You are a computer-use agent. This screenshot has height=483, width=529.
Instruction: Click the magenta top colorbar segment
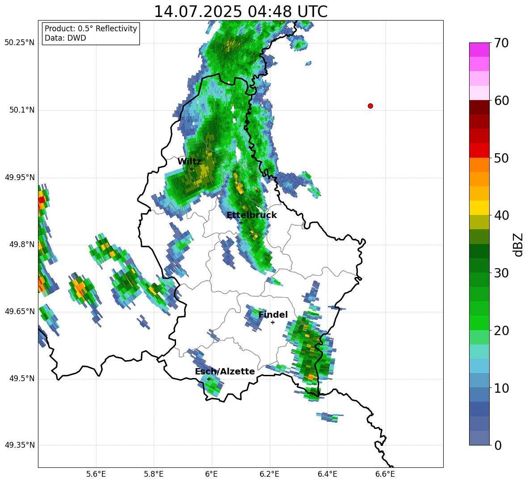479,50
